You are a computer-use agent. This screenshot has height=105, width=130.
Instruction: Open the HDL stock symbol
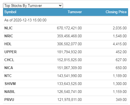coord(8,44)
